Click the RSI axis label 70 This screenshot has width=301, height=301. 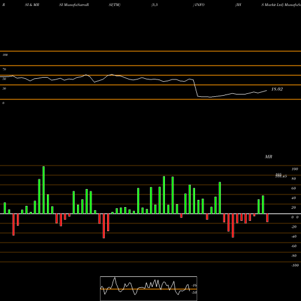pyautogui.click(x=4, y=69)
